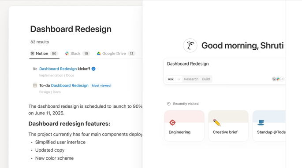The image size is (302, 168).
Task: Click the Slack logo icon
Action: tap(67, 54)
